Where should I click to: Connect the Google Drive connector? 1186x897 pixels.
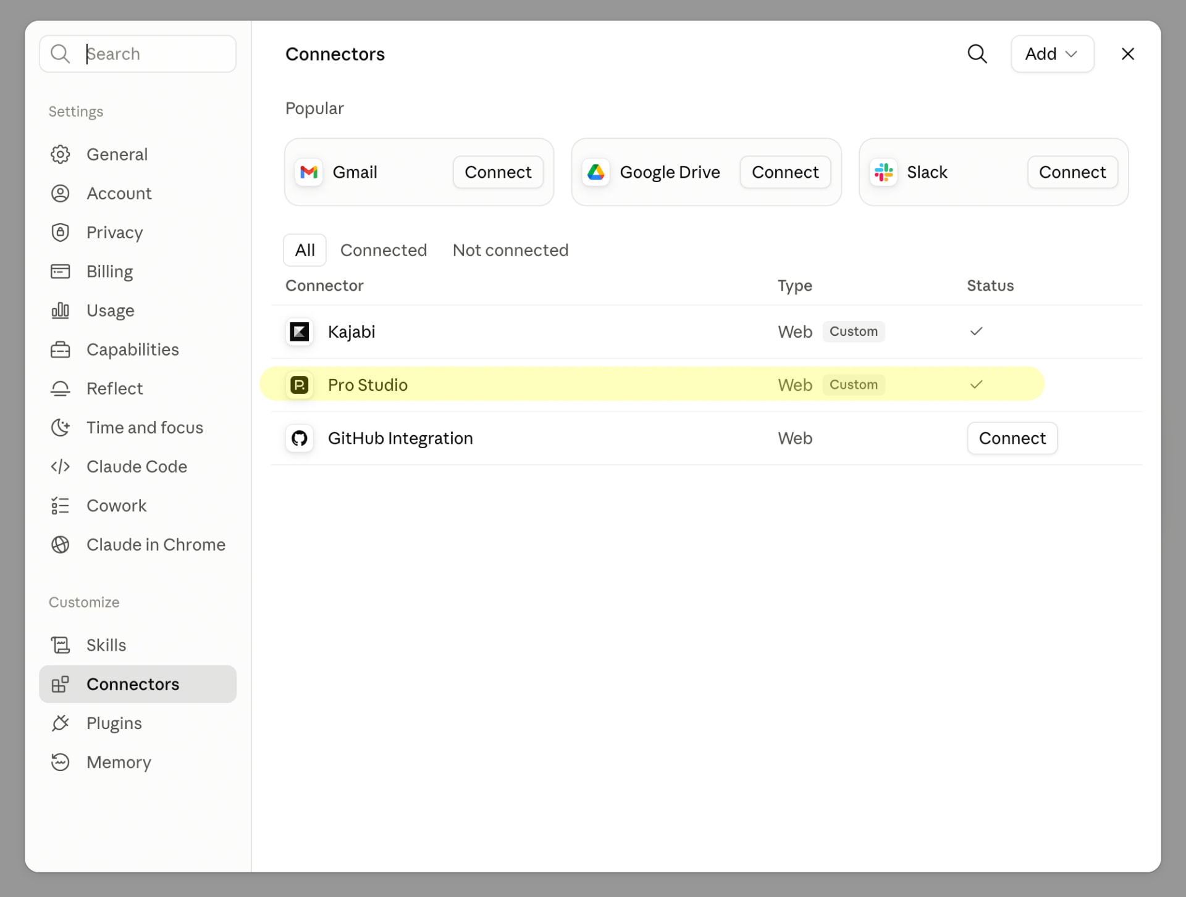click(785, 172)
